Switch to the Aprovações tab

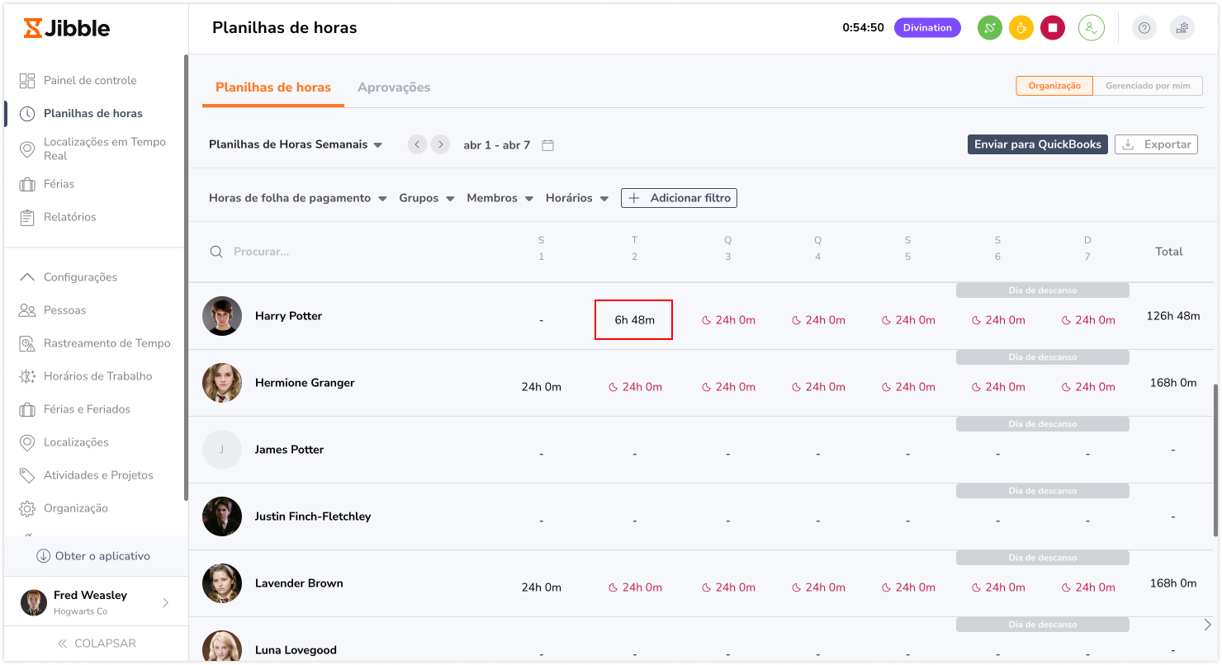(x=393, y=87)
